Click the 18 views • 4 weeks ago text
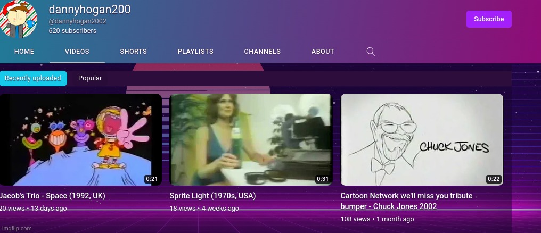This screenshot has width=541, height=233. (204, 209)
